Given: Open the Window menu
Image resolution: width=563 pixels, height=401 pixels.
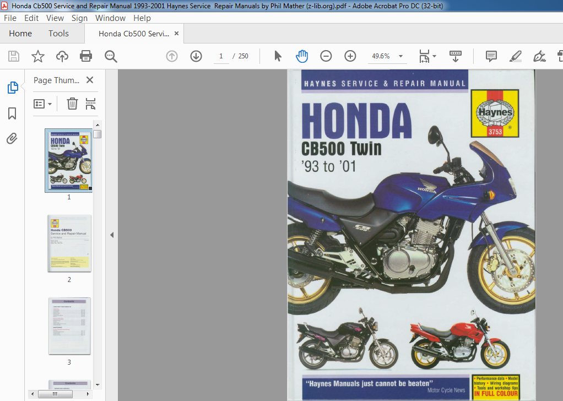Looking at the screenshot, I should point(110,18).
